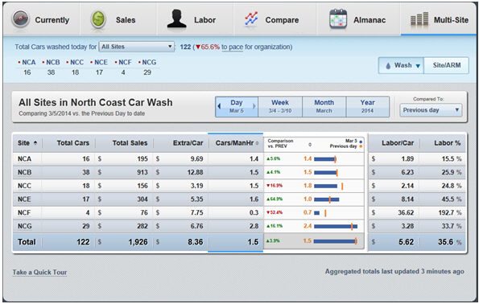The height and width of the screenshot is (304, 479).
Task: Select the Multi-Site tab
Action: tap(439, 19)
